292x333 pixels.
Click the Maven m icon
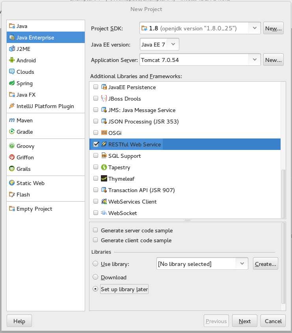click(x=12, y=120)
